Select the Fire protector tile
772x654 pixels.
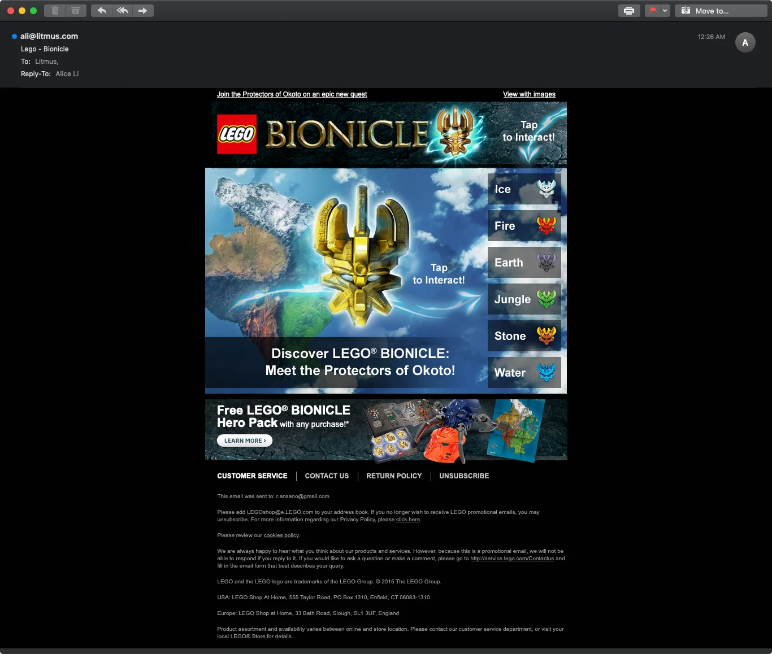[524, 225]
